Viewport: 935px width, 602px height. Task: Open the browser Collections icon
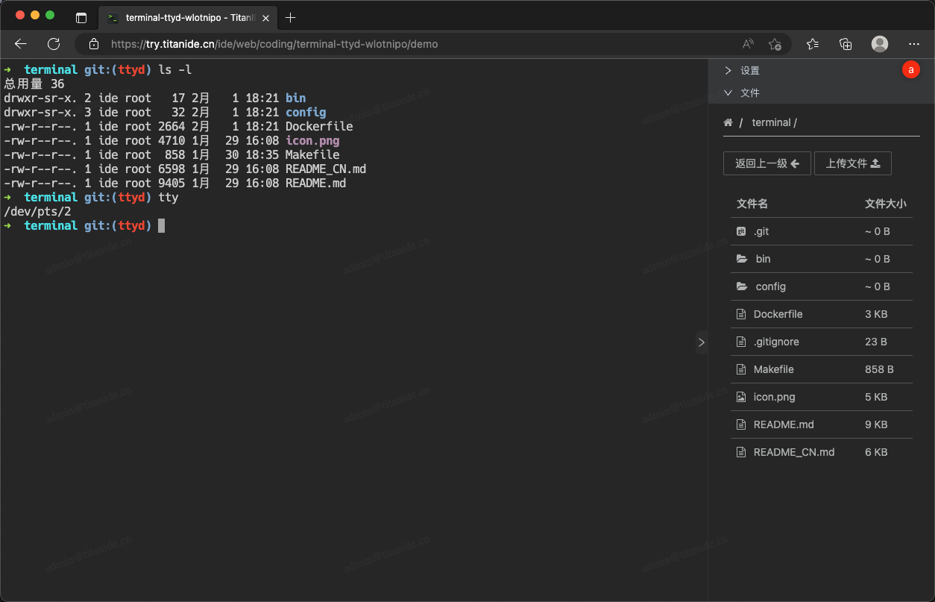point(846,44)
